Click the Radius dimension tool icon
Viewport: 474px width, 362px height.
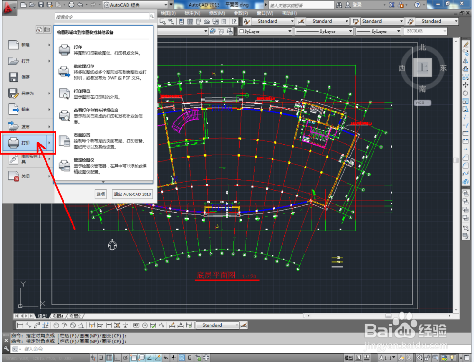(x=56, y=325)
